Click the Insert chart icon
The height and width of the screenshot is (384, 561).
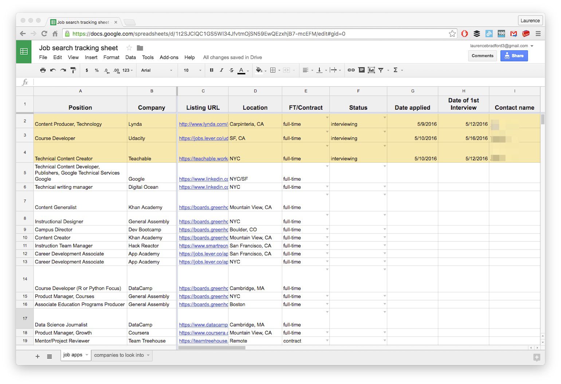(371, 70)
